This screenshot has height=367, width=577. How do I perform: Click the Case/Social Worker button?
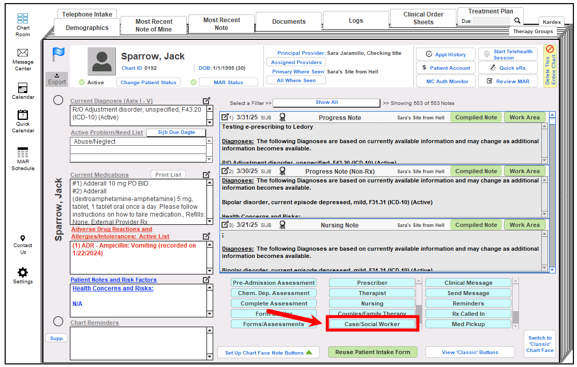click(x=372, y=324)
